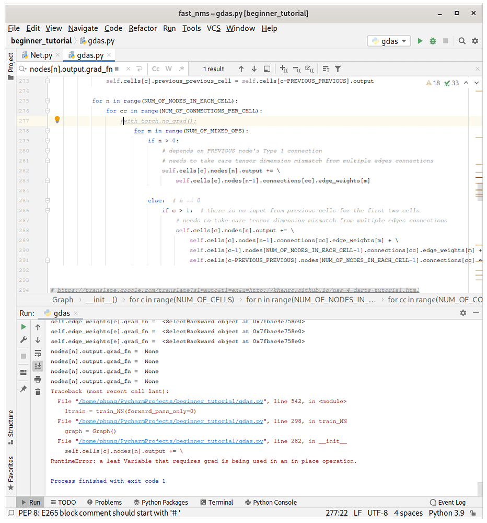Start debugging with the bug icon
Image resolution: width=487 pixels, height=523 pixels.
(433, 40)
